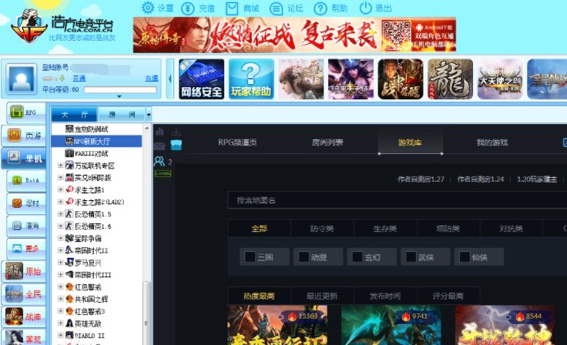The height and width of the screenshot is (345, 567).
Task: Expand the 万能联机专区 tree node
Action: pyautogui.click(x=60, y=166)
